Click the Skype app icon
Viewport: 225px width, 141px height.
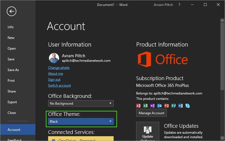tap(188, 106)
